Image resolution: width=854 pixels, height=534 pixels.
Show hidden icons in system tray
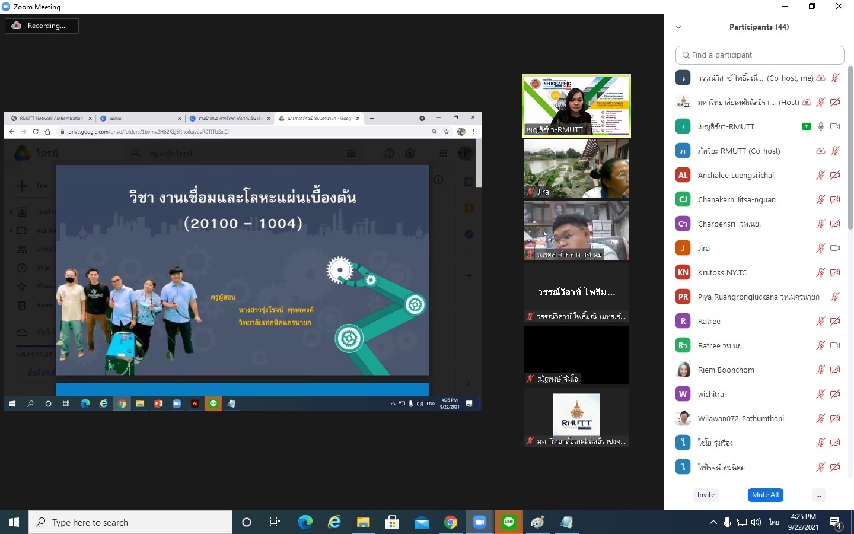713,522
